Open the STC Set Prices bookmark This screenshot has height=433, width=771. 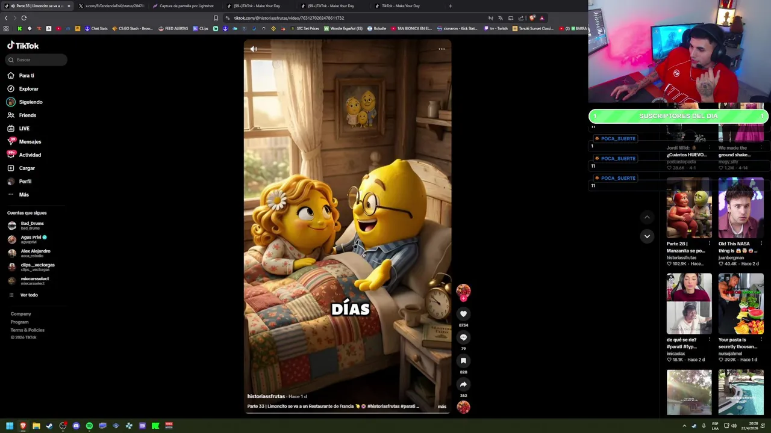coord(304,28)
